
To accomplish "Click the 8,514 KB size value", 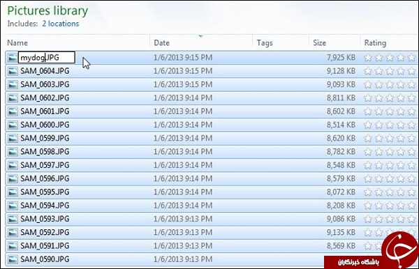I will point(341,125).
